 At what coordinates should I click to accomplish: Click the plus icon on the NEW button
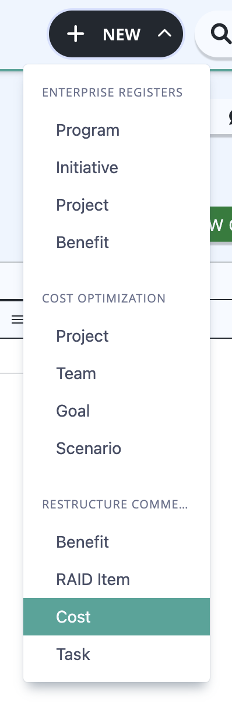75,35
